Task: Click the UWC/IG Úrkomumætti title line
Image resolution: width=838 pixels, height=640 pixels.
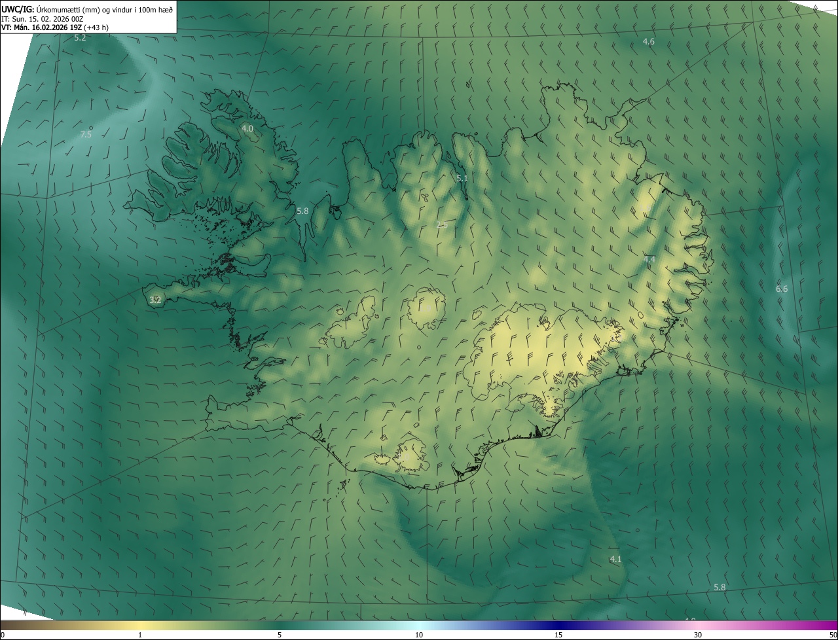Action: tap(87, 9)
